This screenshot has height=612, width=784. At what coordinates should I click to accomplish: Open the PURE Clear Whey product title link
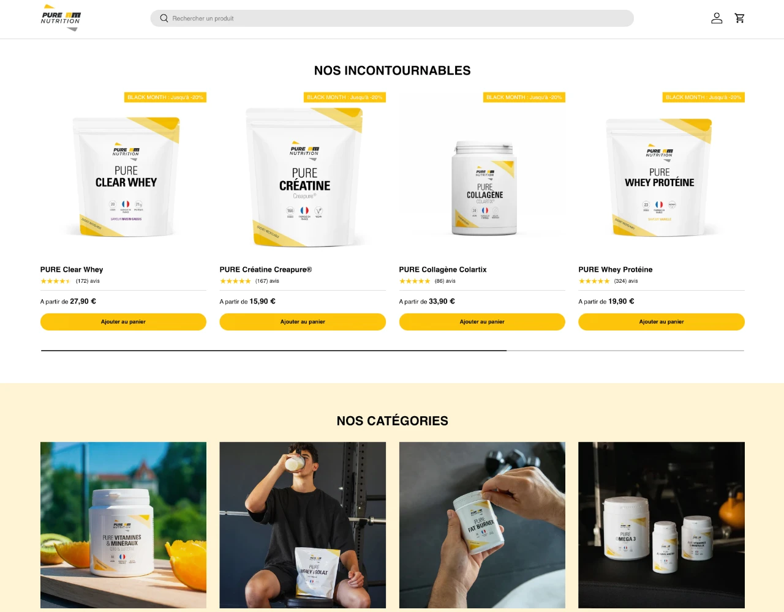(x=72, y=269)
